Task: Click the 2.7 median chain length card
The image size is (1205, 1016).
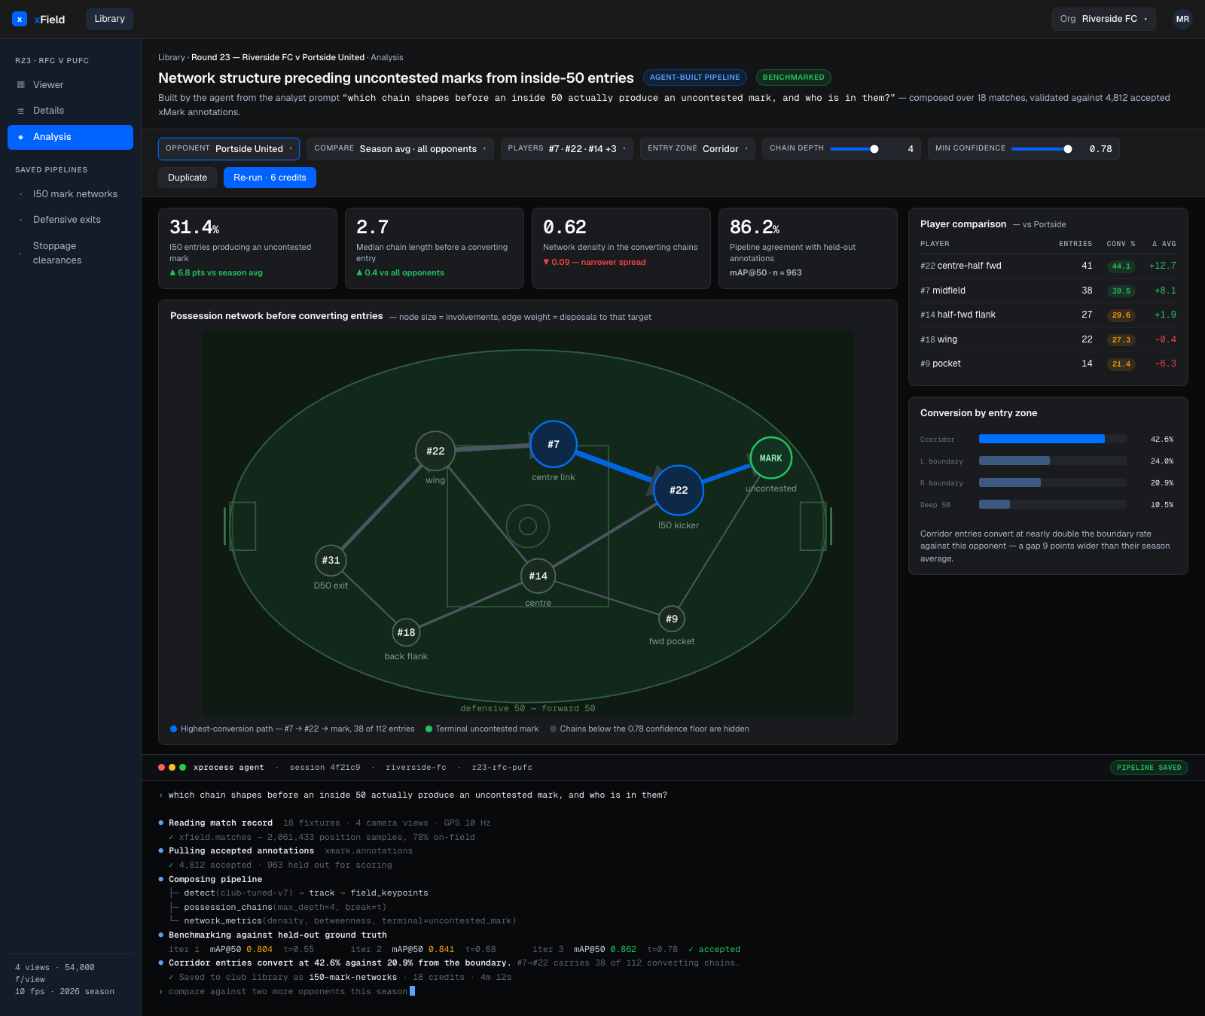Action: [x=435, y=248]
